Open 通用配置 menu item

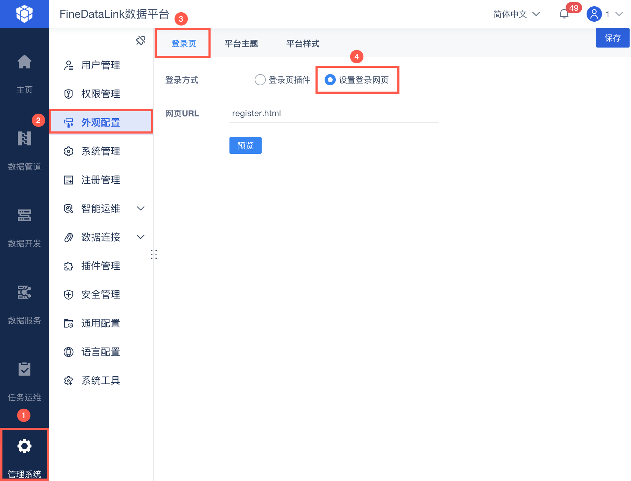(101, 323)
